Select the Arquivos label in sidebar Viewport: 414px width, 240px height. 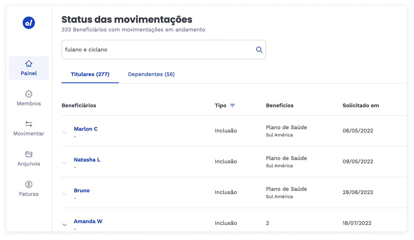coord(29,164)
